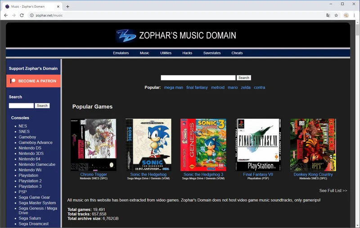Click the popular 'metroid' link
The width and height of the screenshot is (360, 228).
pyautogui.click(x=218, y=87)
